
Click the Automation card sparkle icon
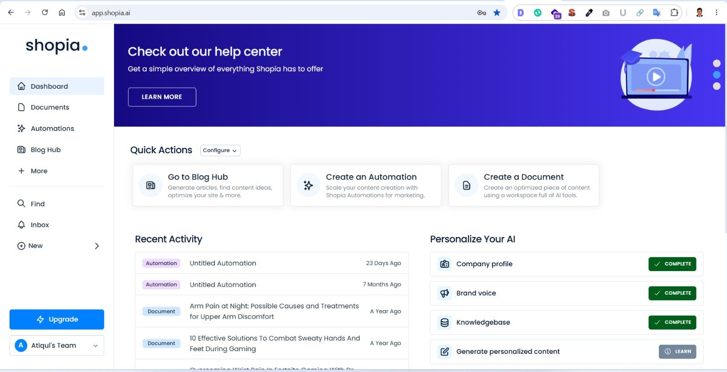point(308,185)
